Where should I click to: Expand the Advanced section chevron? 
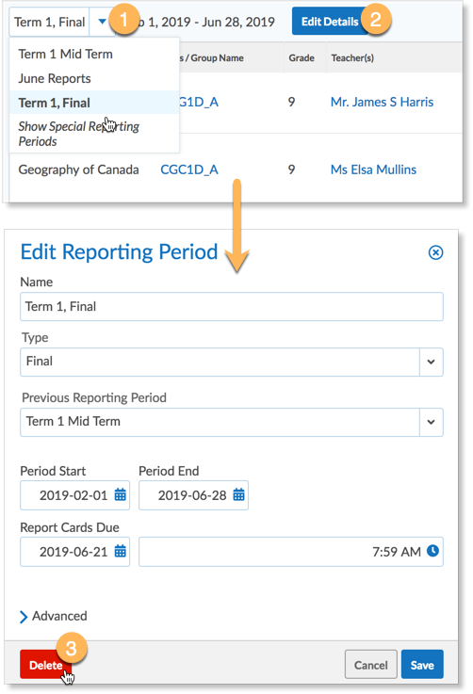tap(24, 617)
